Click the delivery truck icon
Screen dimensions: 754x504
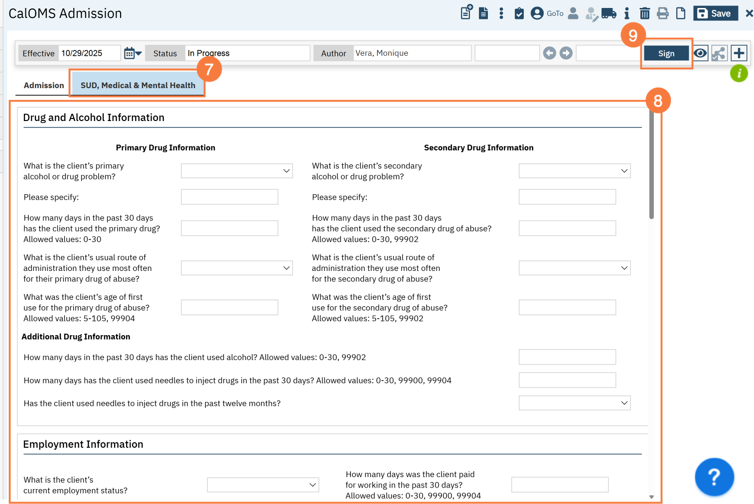coord(608,13)
